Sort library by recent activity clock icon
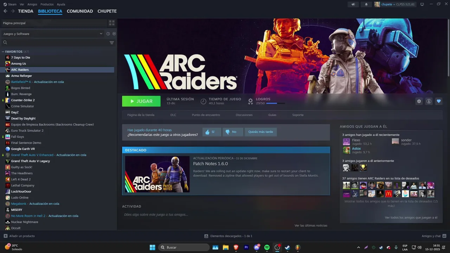The width and height of the screenshot is (450, 253). point(108,34)
